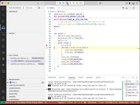
Task: Click the command center search box
Action: (x=71, y=3)
